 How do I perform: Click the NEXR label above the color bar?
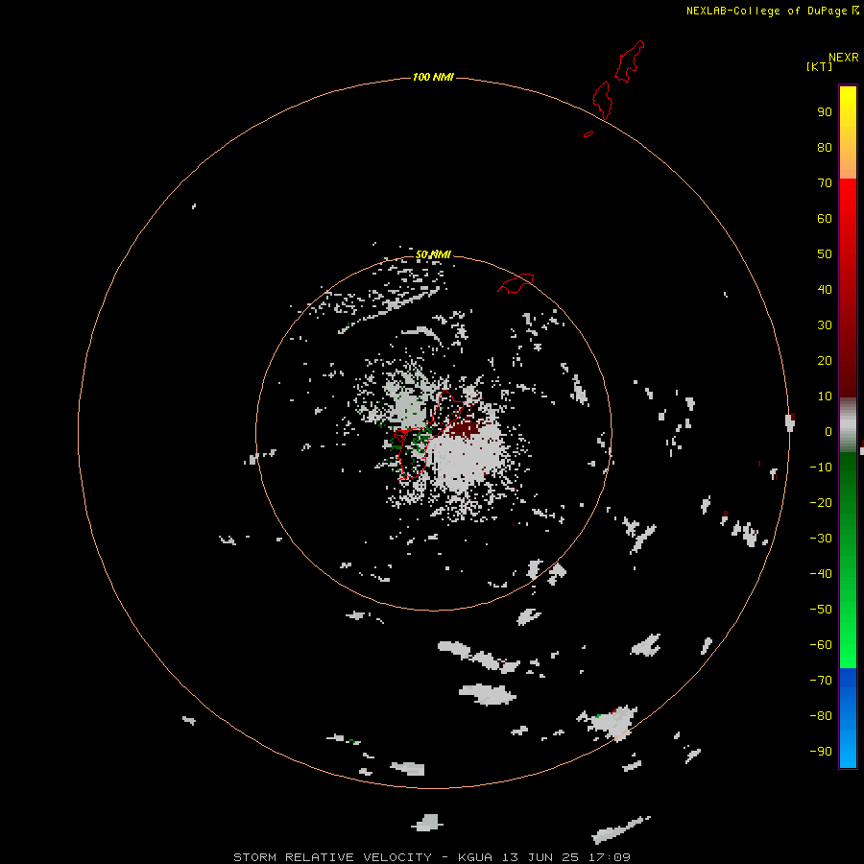click(x=844, y=58)
